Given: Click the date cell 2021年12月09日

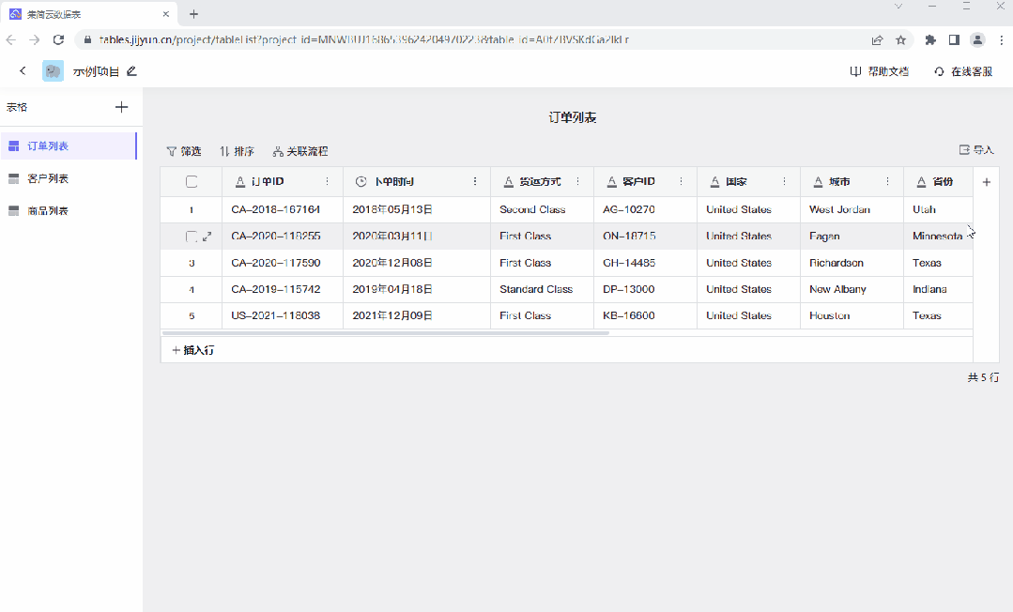Looking at the screenshot, I should point(417,316).
